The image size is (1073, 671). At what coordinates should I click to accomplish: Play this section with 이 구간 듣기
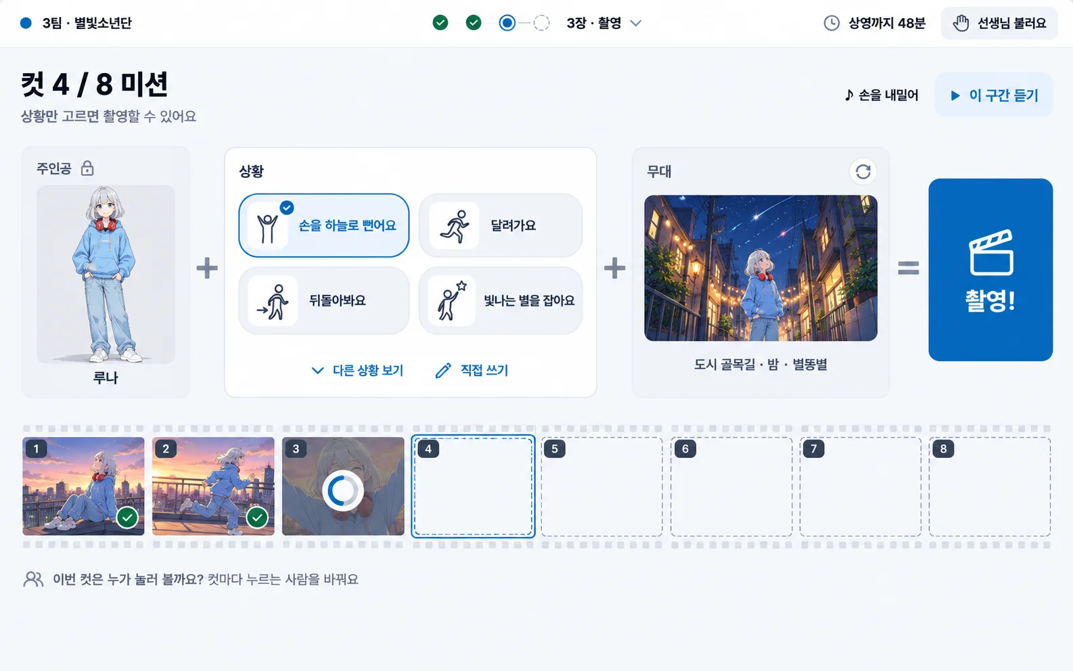994,95
